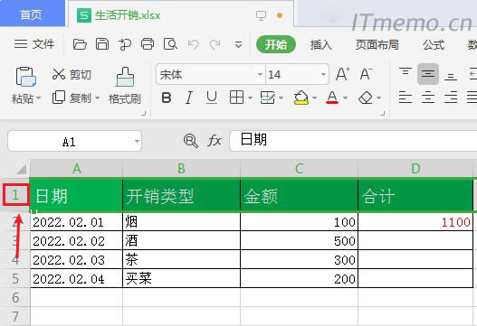This screenshot has height=326, width=477.
Task: Click the Format Painter brush icon
Action: 125,77
